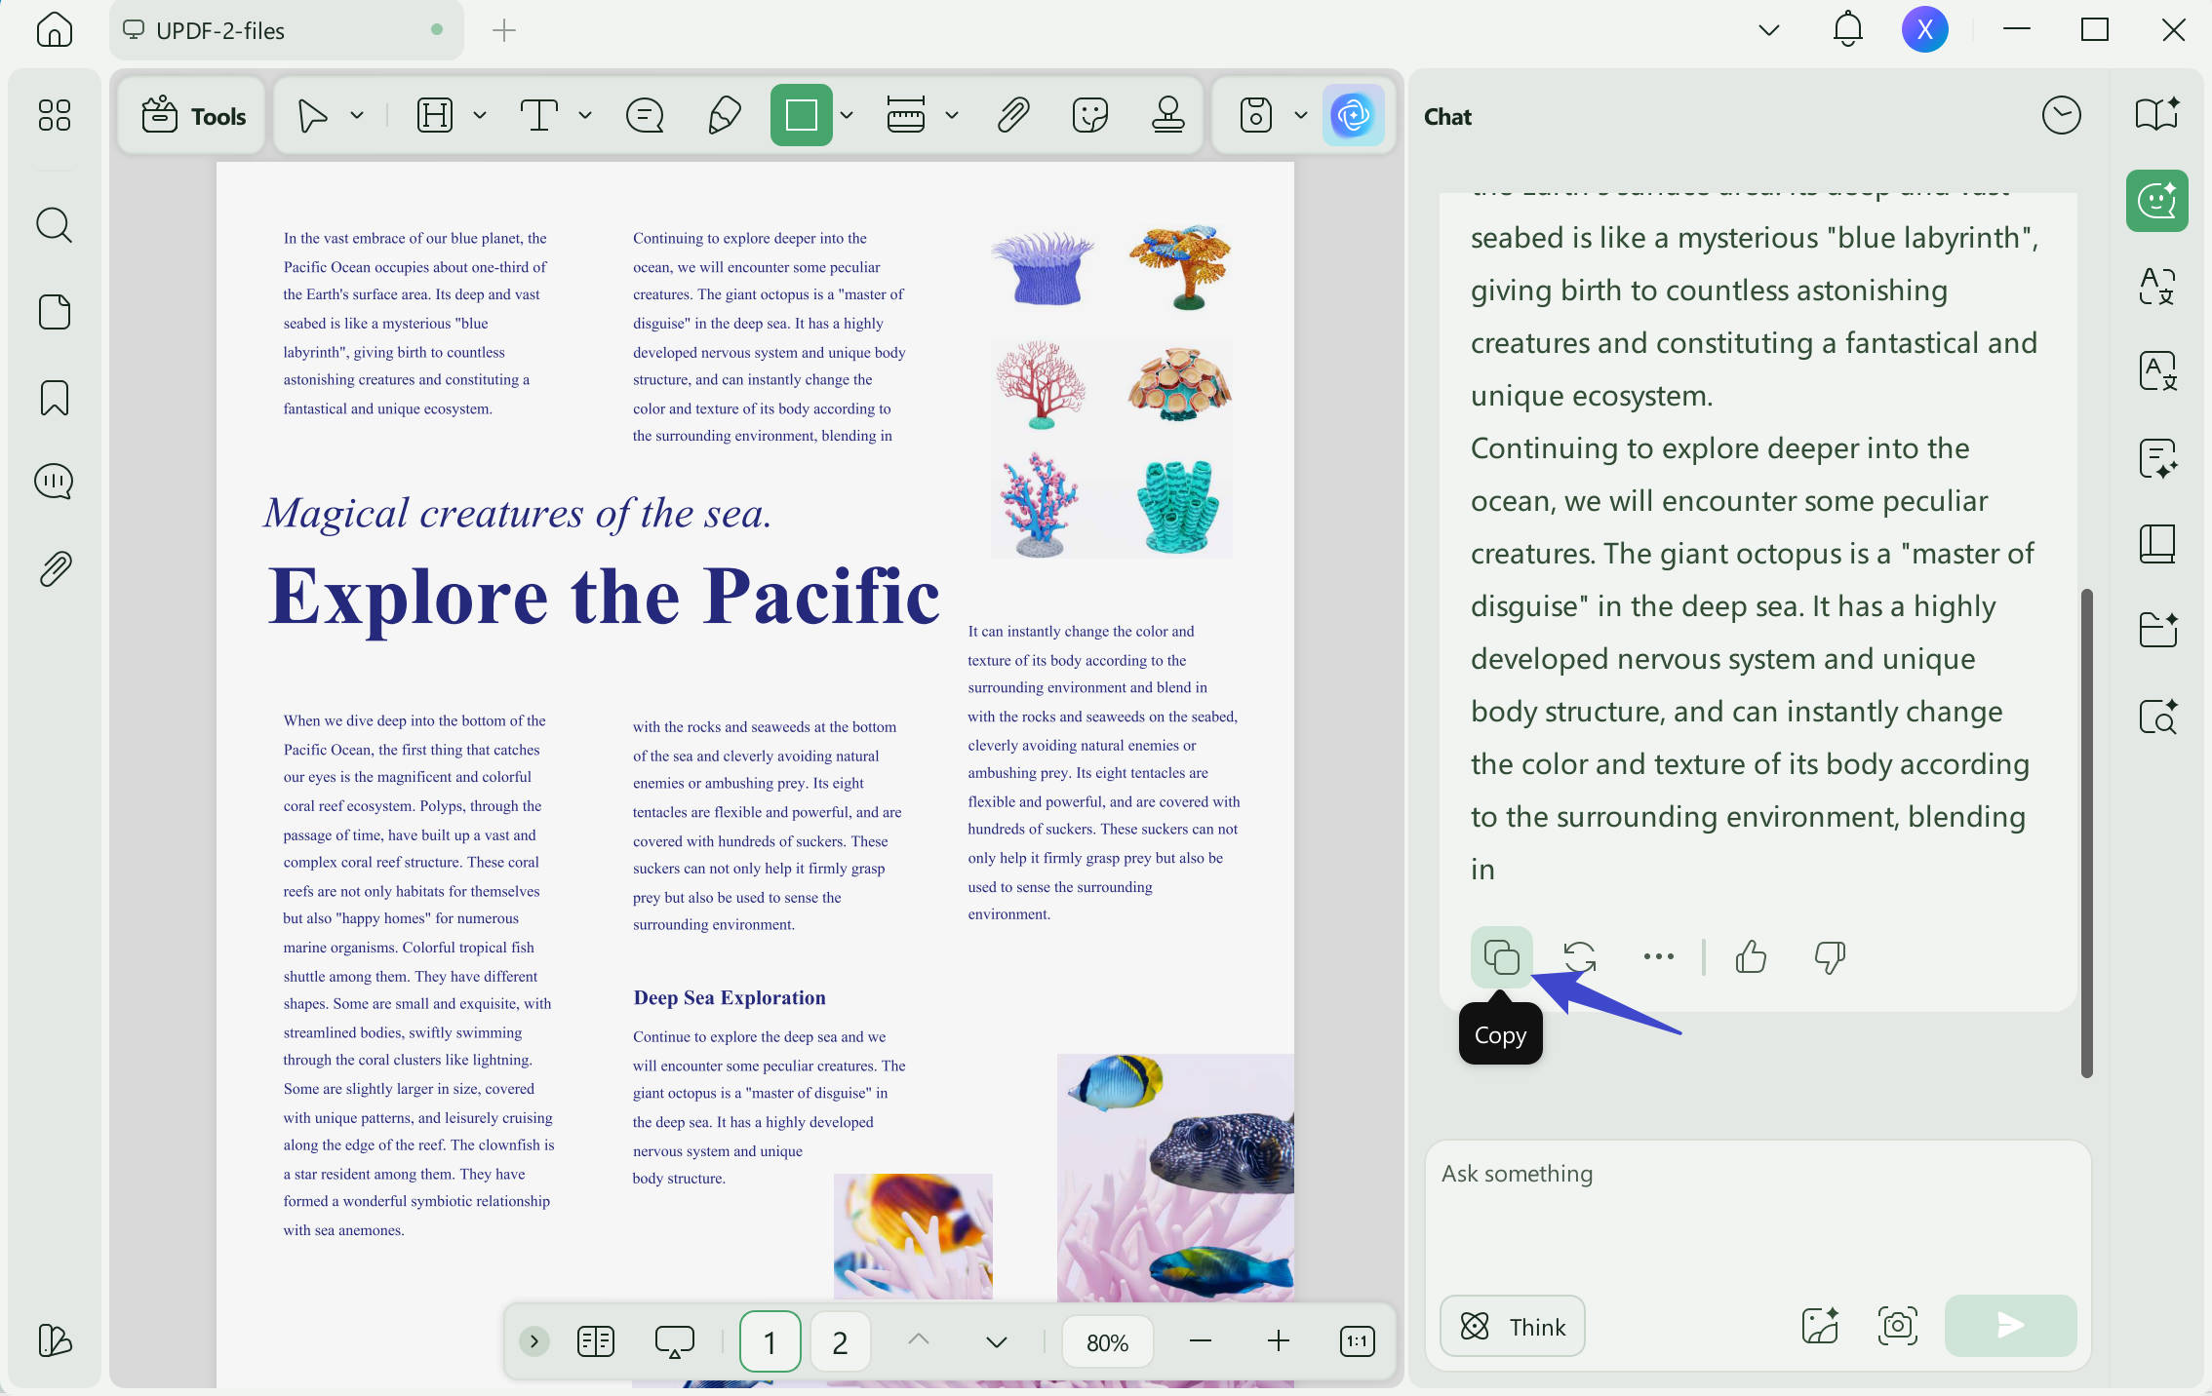This screenshot has width=2212, height=1396.
Task: Select the rectangle shape tool
Action: click(801, 115)
